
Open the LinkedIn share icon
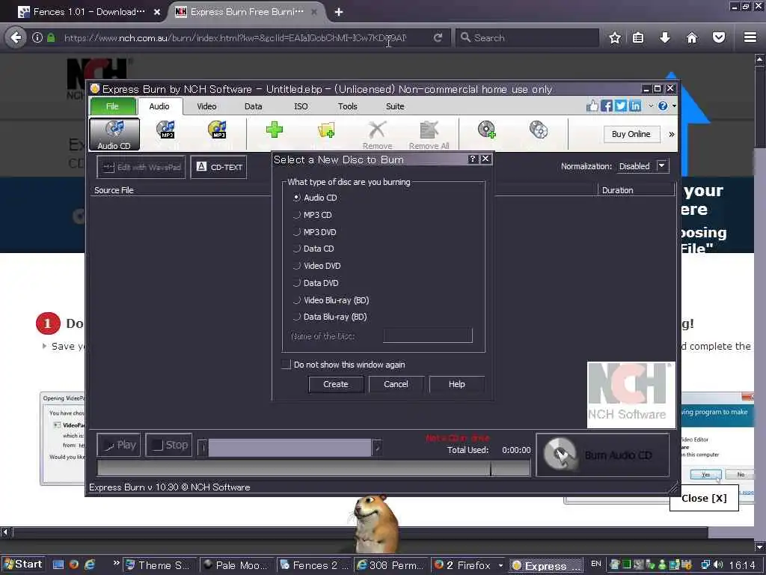click(634, 106)
